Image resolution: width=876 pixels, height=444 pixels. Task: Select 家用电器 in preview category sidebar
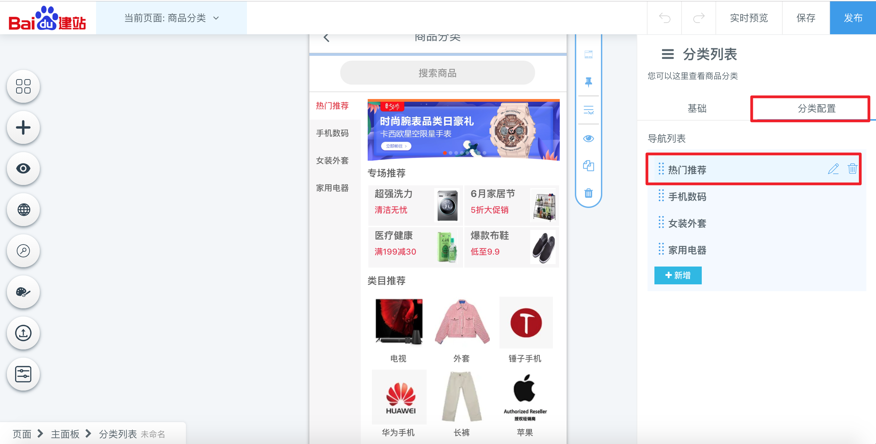tap(332, 188)
